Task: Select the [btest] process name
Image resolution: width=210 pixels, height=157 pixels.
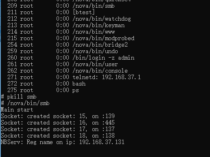Action: (84, 12)
